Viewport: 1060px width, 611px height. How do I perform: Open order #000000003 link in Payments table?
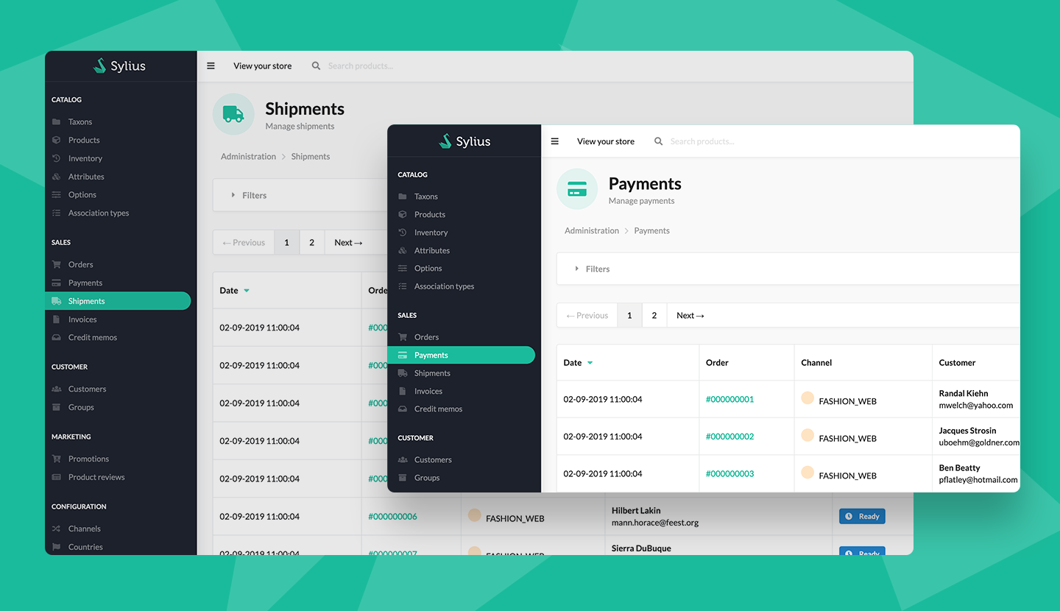point(729,473)
